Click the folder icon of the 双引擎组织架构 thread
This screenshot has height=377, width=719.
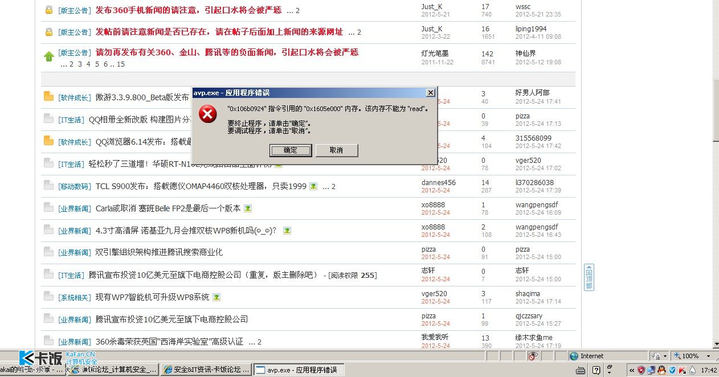49,251
